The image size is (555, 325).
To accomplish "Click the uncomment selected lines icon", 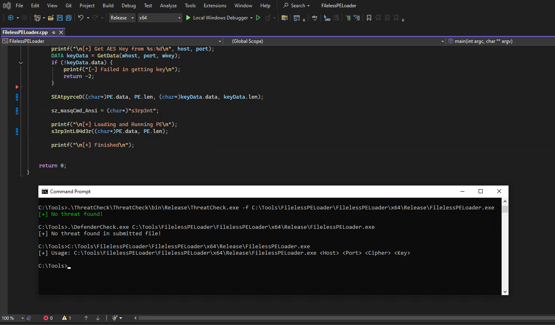I will pyautogui.click(x=357, y=18).
